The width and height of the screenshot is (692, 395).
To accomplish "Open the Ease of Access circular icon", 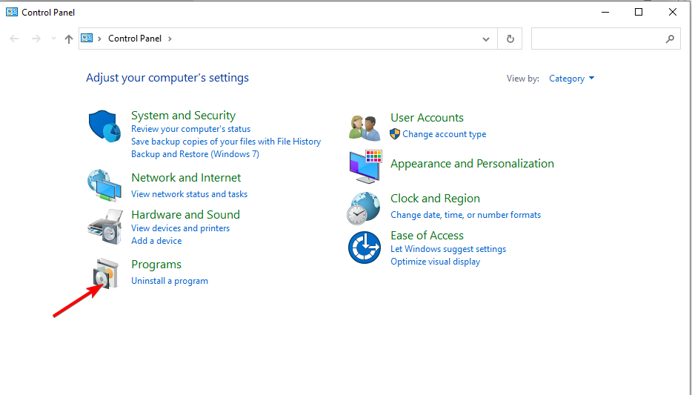I will pyautogui.click(x=364, y=247).
